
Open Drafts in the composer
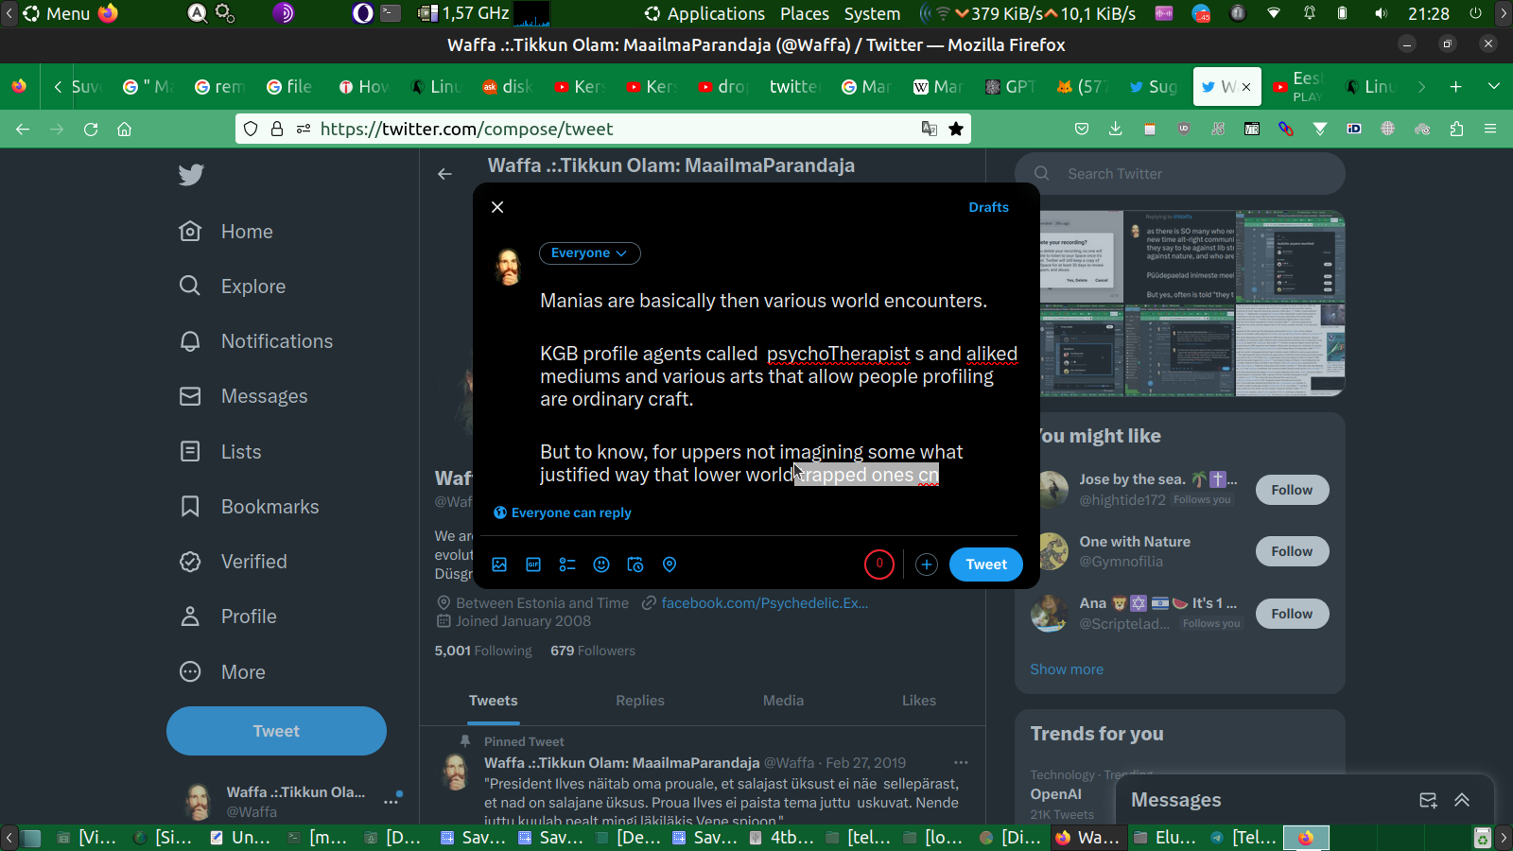point(988,207)
